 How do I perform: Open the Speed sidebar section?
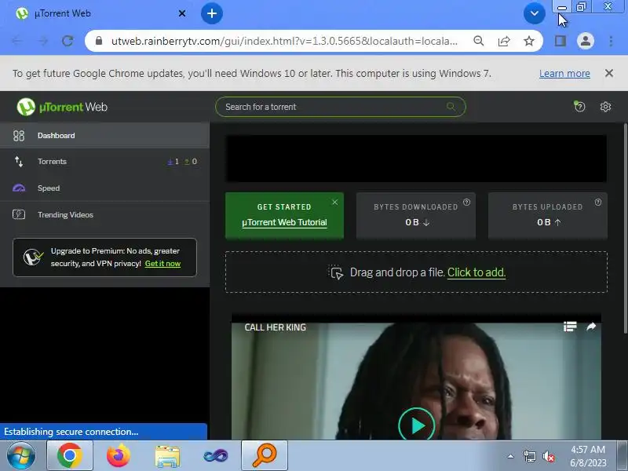click(x=104, y=188)
